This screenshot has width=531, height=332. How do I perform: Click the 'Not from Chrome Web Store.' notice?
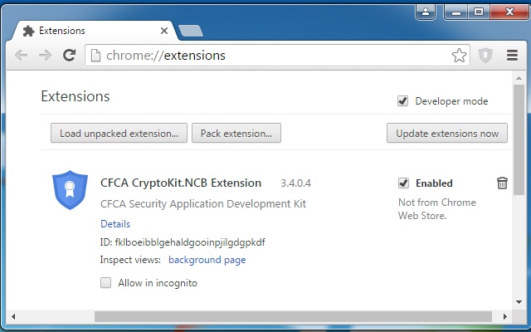437,208
